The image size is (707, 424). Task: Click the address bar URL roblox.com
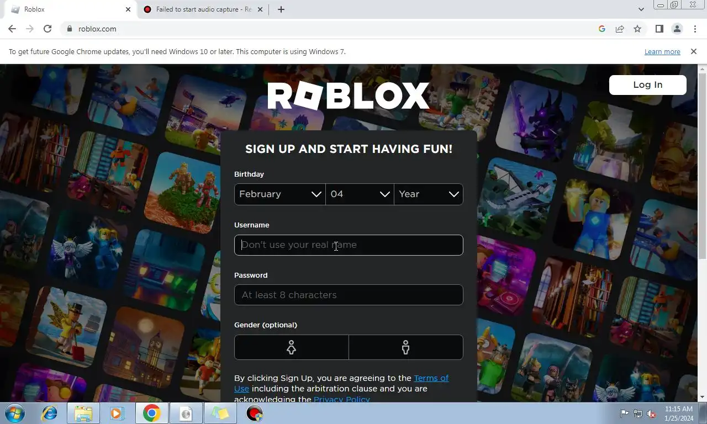(x=97, y=29)
